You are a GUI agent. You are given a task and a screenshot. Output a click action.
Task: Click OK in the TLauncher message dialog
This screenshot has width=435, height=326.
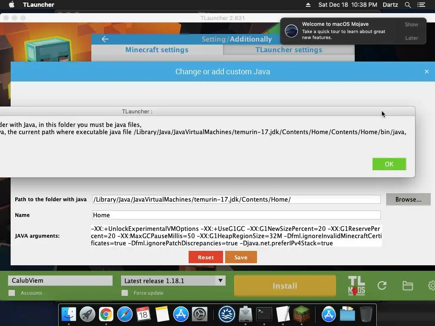(x=389, y=164)
